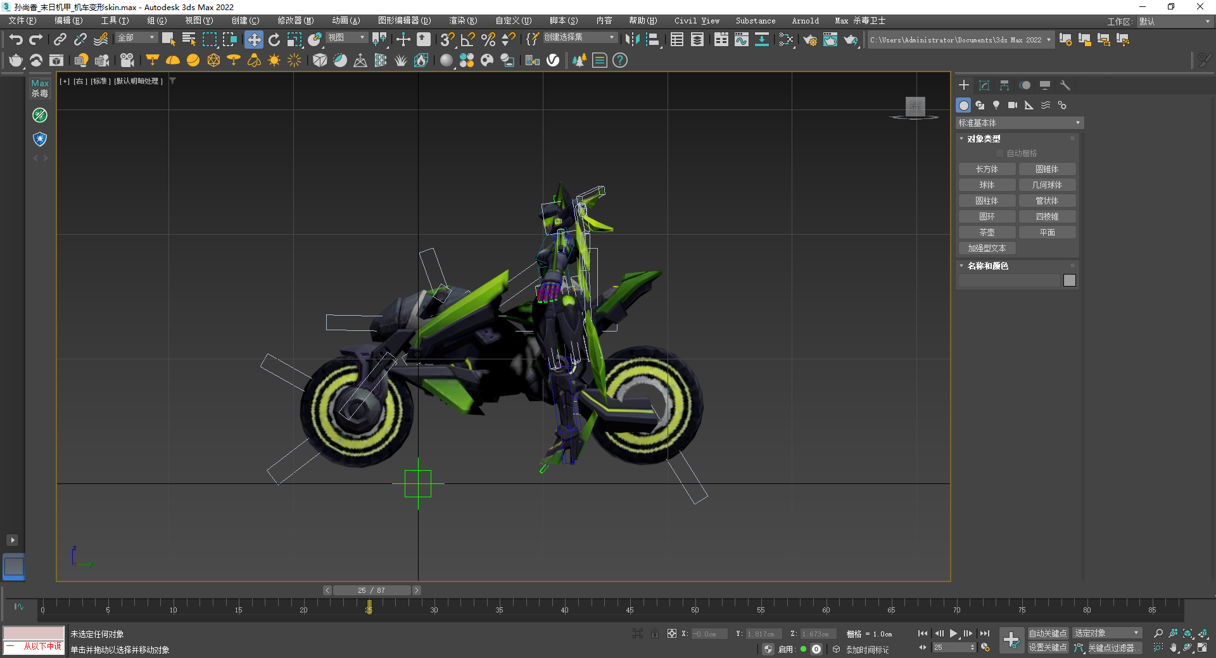Open the Arnold menu
The height and width of the screenshot is (658, 1216).
(x=805, y=21)
